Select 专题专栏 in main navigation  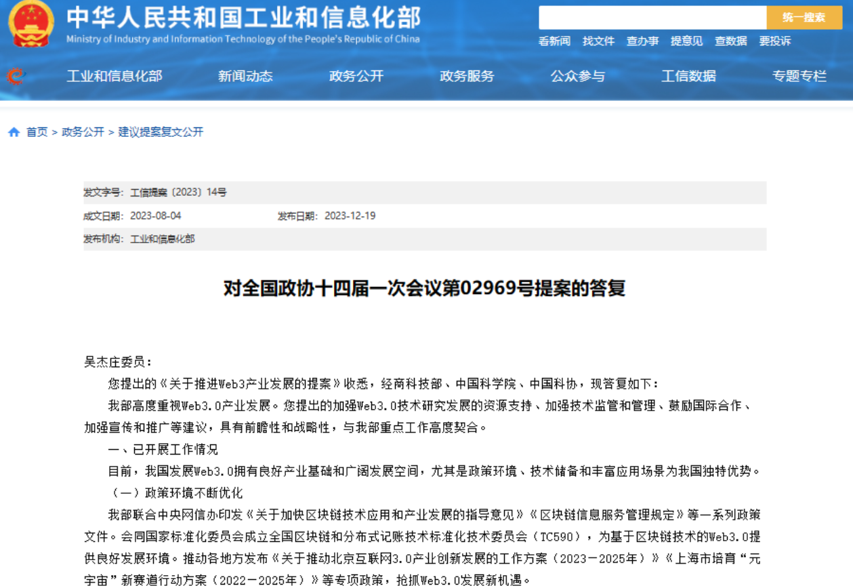tap(799, 76)
